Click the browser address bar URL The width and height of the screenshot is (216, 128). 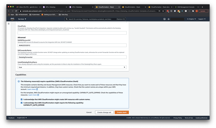89,11
